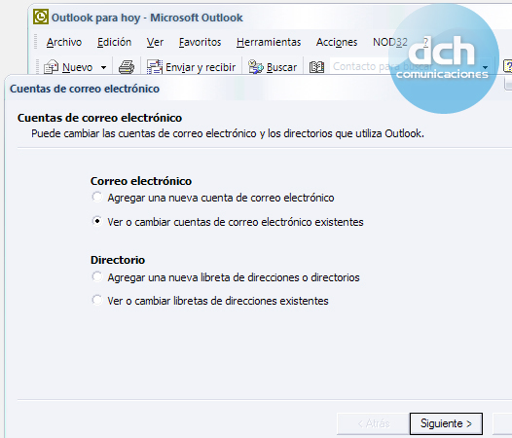Open the Acciones menu
Image resolution: width=512 pixels, height=438 pixels.
pyautogui.click(x=337, y=42)
